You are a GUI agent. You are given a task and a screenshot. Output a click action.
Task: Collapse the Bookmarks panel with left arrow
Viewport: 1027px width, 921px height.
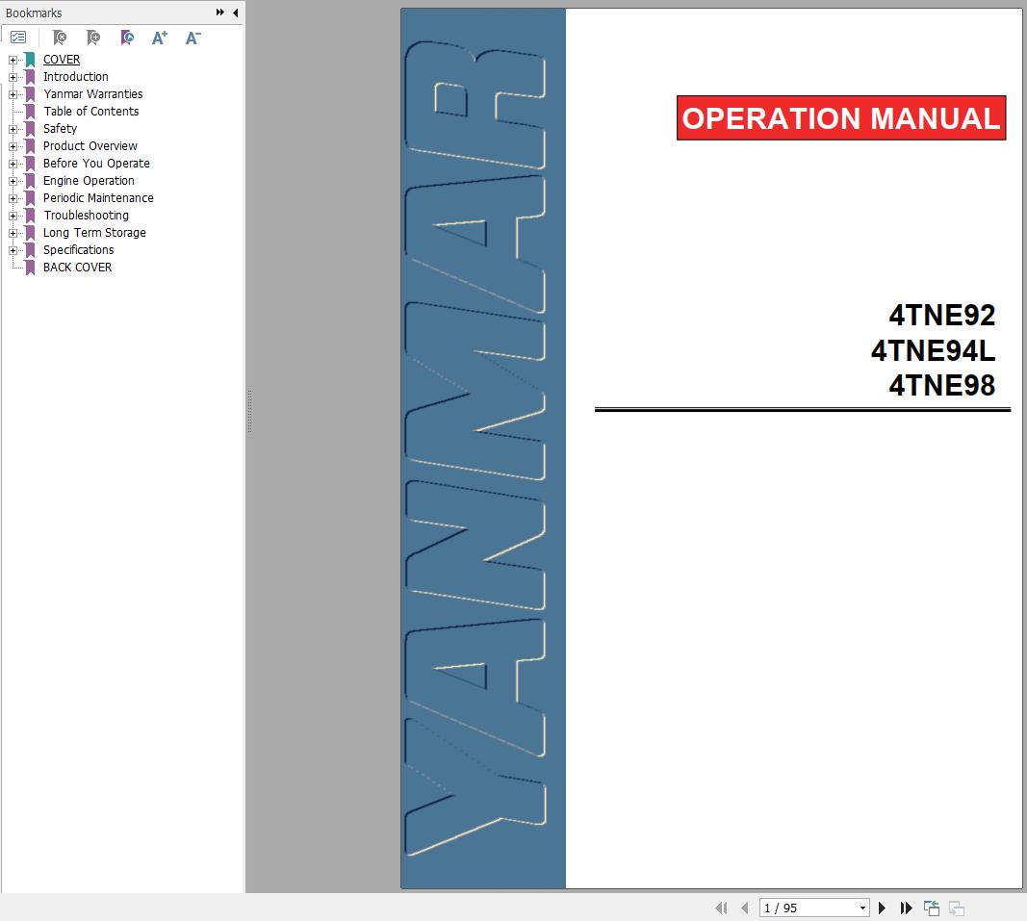(235, 13)
